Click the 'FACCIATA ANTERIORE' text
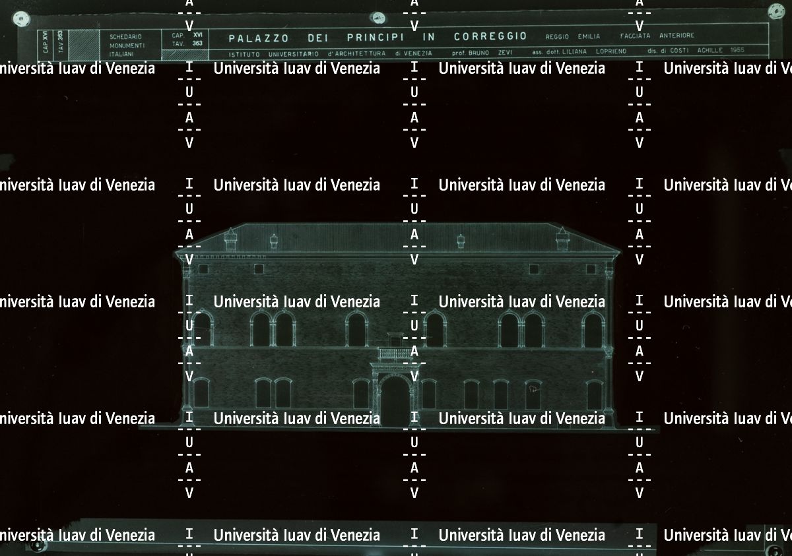This screenshot has width=792, height=556. [657, 36]
